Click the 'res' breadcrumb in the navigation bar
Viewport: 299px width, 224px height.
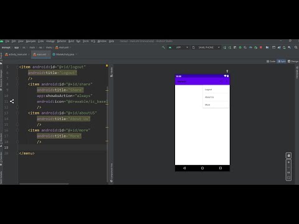click(x=40, y=47)
